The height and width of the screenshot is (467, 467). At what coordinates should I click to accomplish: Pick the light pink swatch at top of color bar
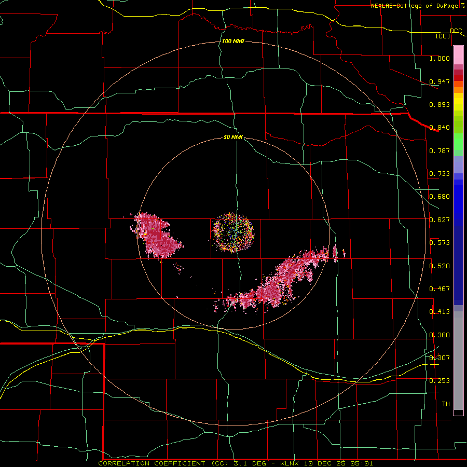pos(458,55)
